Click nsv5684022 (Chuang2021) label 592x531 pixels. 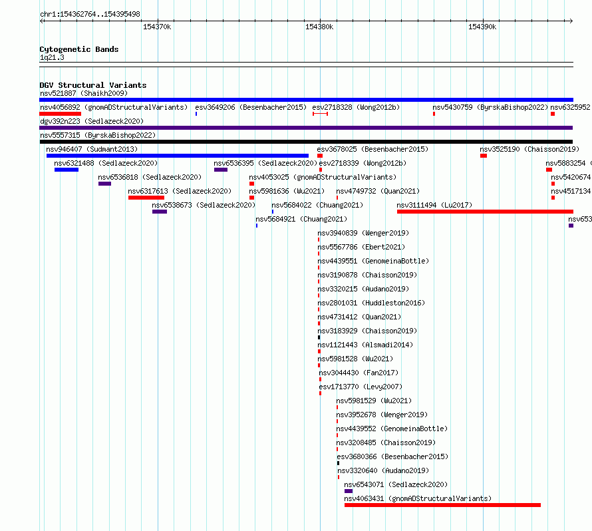317,205
